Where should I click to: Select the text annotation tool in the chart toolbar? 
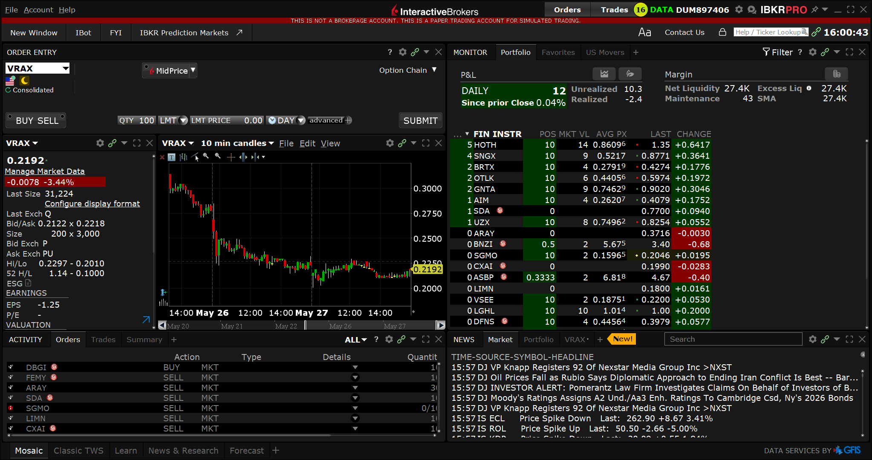171,157
